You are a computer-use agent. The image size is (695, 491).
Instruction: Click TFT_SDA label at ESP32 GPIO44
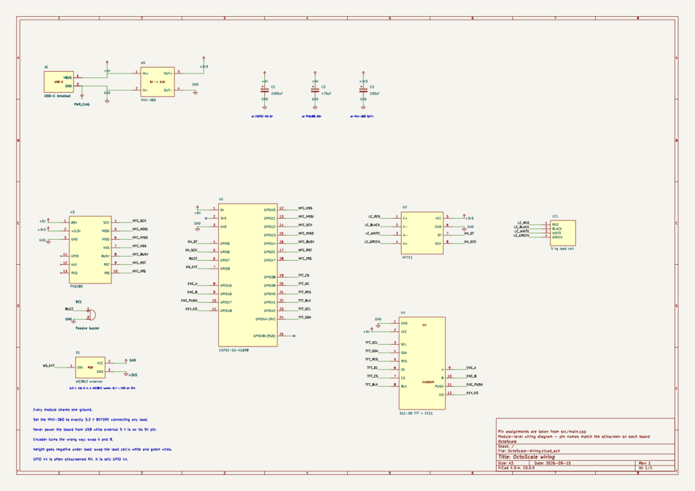tap(305, 317)
